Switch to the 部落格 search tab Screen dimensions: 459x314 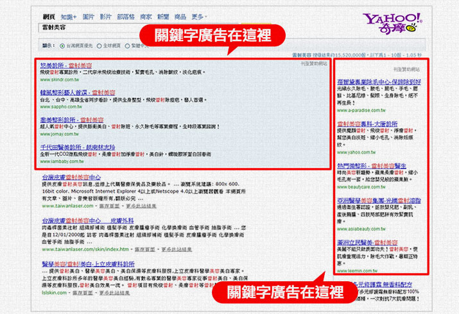(x=126, y=17)
